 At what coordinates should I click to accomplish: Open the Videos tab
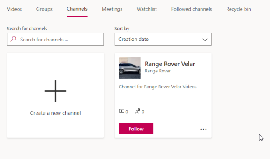tap(14, 9)
